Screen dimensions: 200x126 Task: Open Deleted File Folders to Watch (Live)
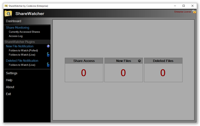coord(22,65)
